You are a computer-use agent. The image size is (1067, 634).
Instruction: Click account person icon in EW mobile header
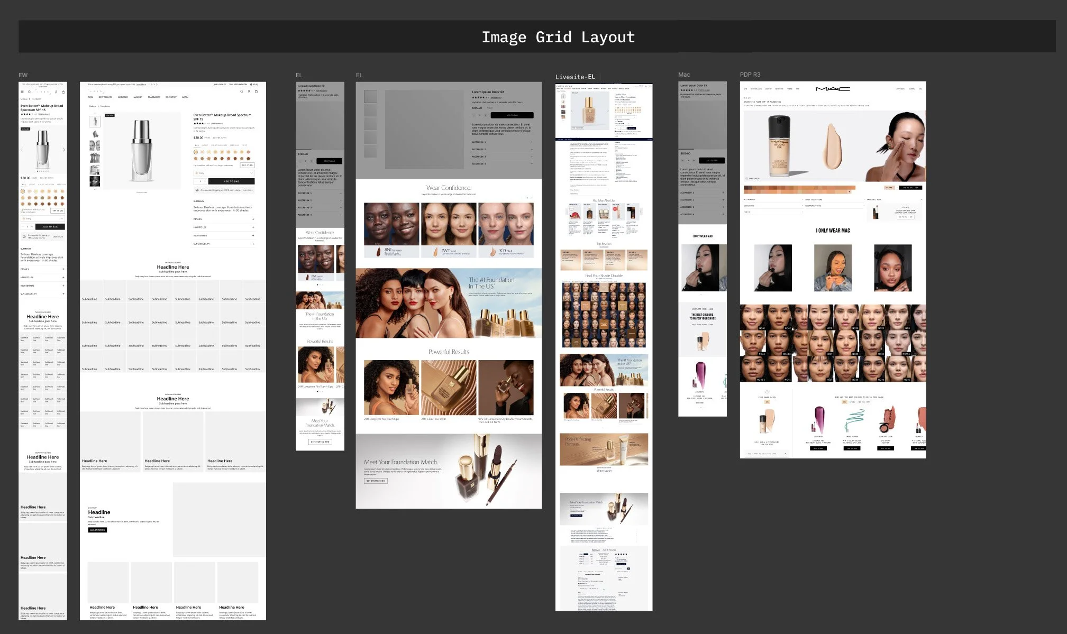[56, 92]
